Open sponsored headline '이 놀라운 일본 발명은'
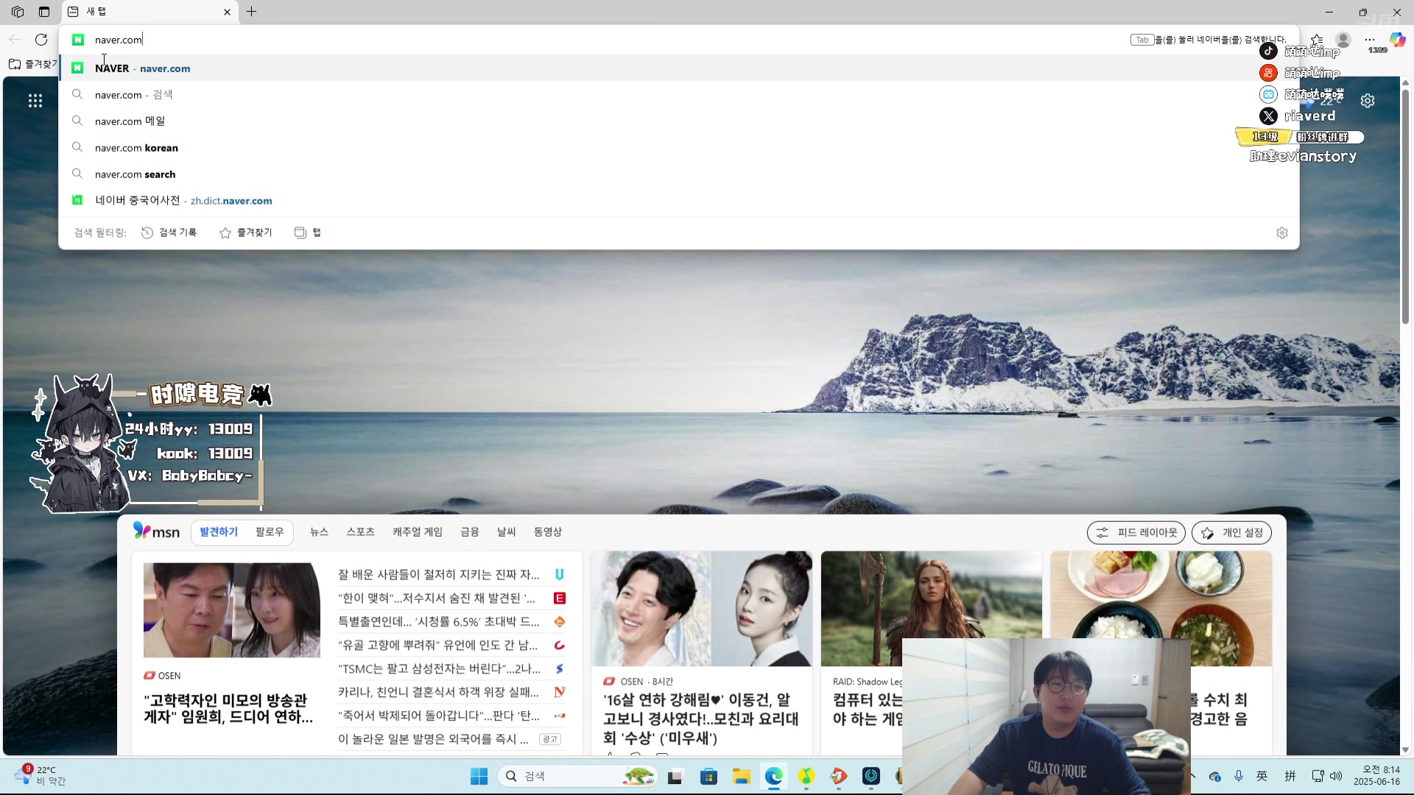Image resolution: width=1414 pixels, height=795 pixels. pyautogui.click(x=434, y=739)
